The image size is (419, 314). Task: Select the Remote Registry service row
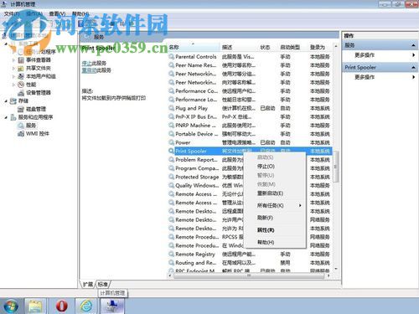pos(250,254)
